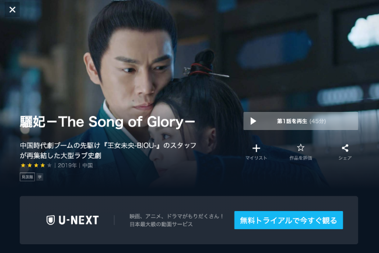379x253 pixels.
Task: Click the fifth gray rating star
Action: 50,166
